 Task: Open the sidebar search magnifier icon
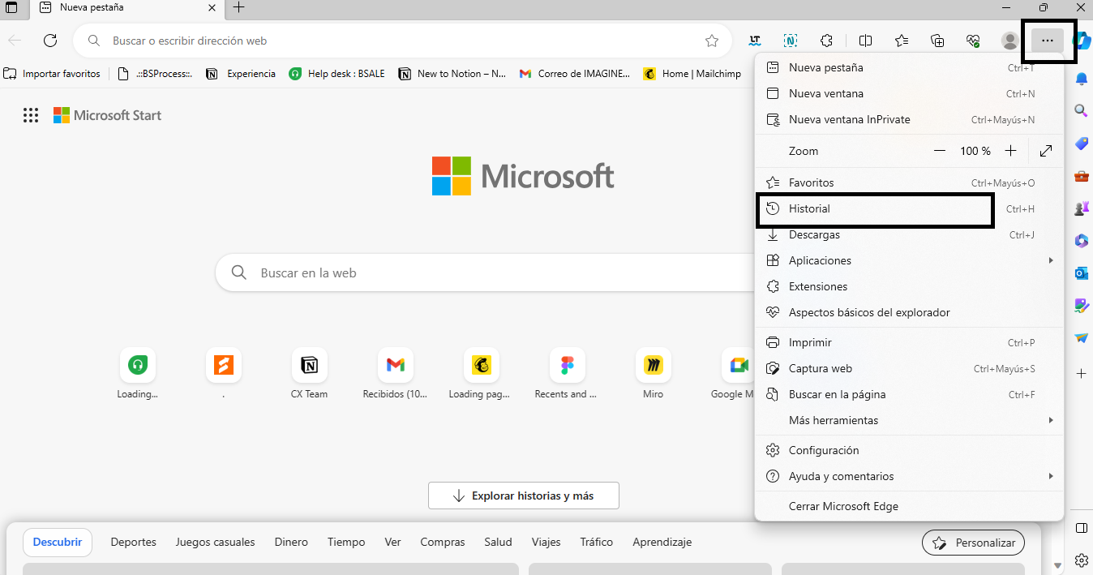click(x=1082, y=110)
